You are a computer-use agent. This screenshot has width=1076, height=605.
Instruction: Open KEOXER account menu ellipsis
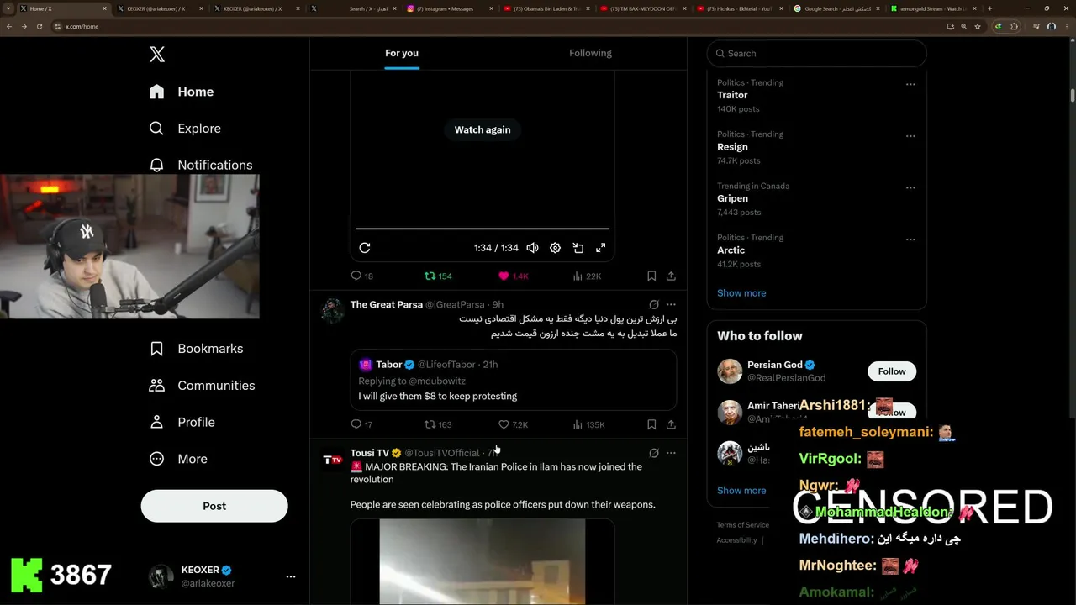pos(291,576)
